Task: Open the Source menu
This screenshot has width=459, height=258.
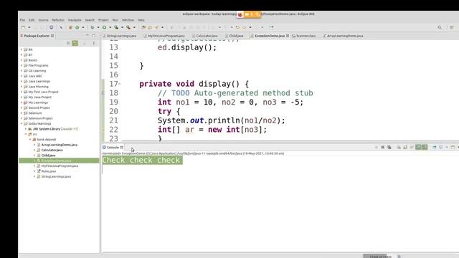Action: (x=43, y=20)
